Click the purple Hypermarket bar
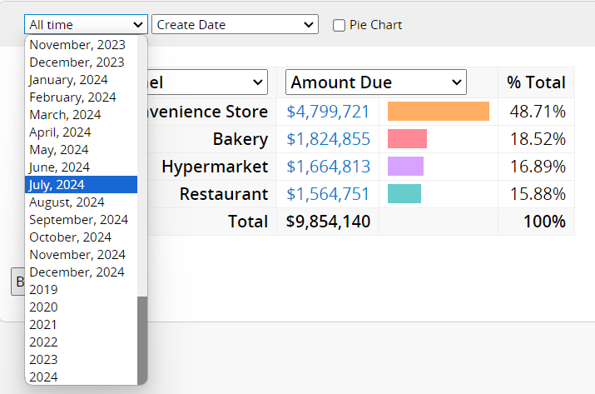Viewport: 595px width, 394px height. pos(405,167)
